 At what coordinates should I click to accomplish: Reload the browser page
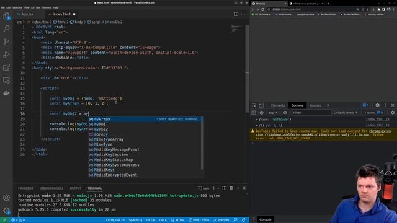click(x=262, y=9)
